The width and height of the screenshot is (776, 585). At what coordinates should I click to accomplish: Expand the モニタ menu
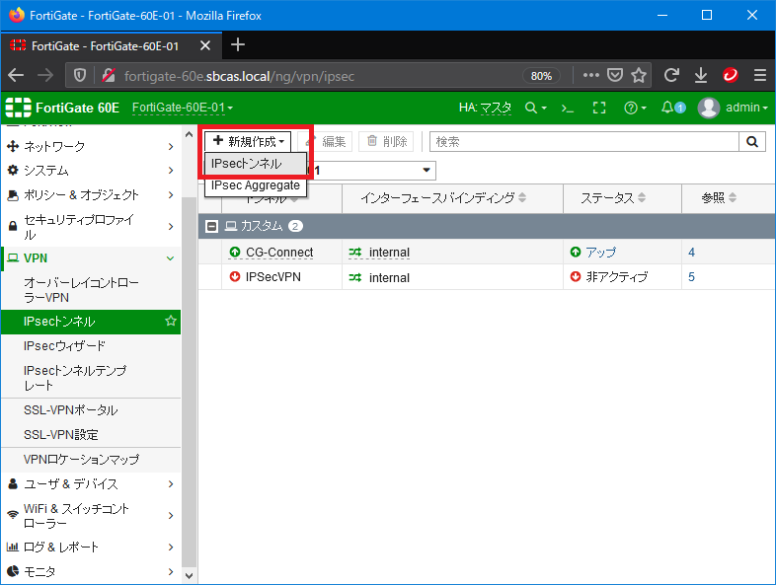click(x=91, y=571)
